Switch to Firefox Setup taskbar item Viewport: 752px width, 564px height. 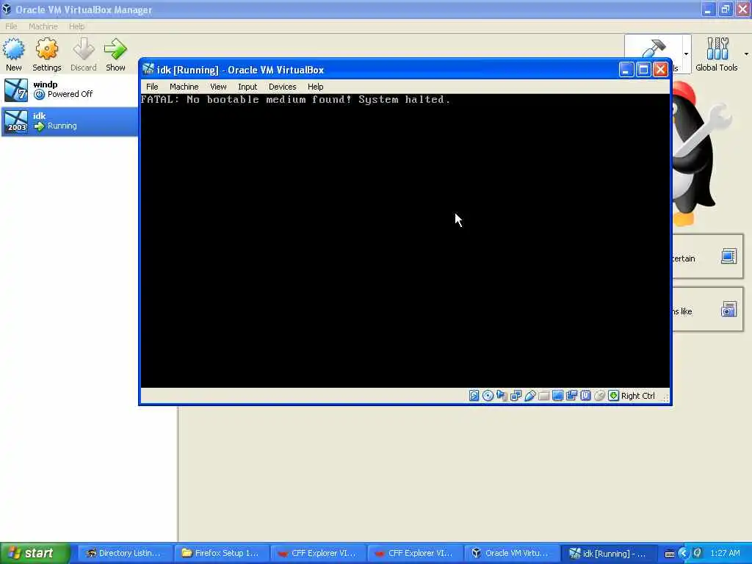coord(220,553)
